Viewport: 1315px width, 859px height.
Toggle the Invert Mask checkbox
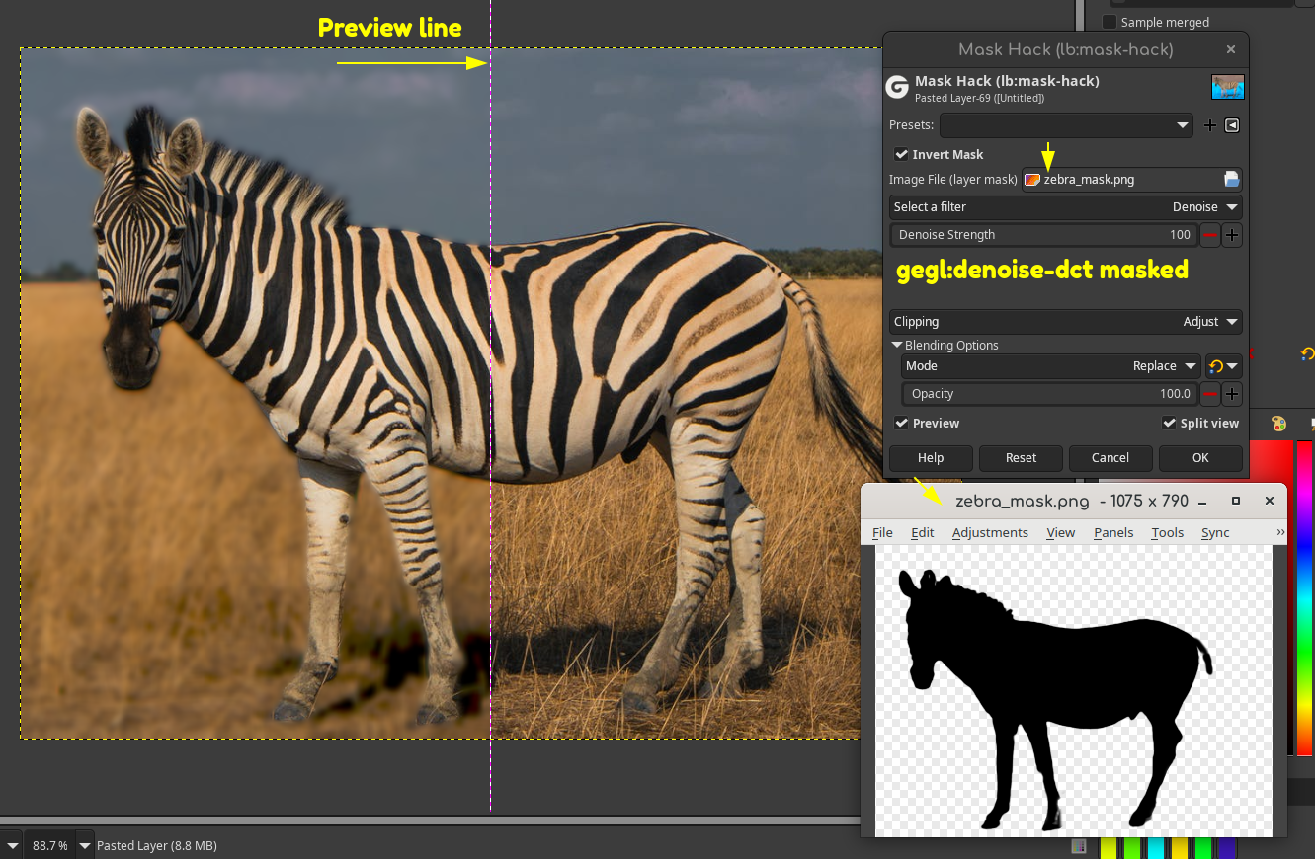[x=901, y=154]
